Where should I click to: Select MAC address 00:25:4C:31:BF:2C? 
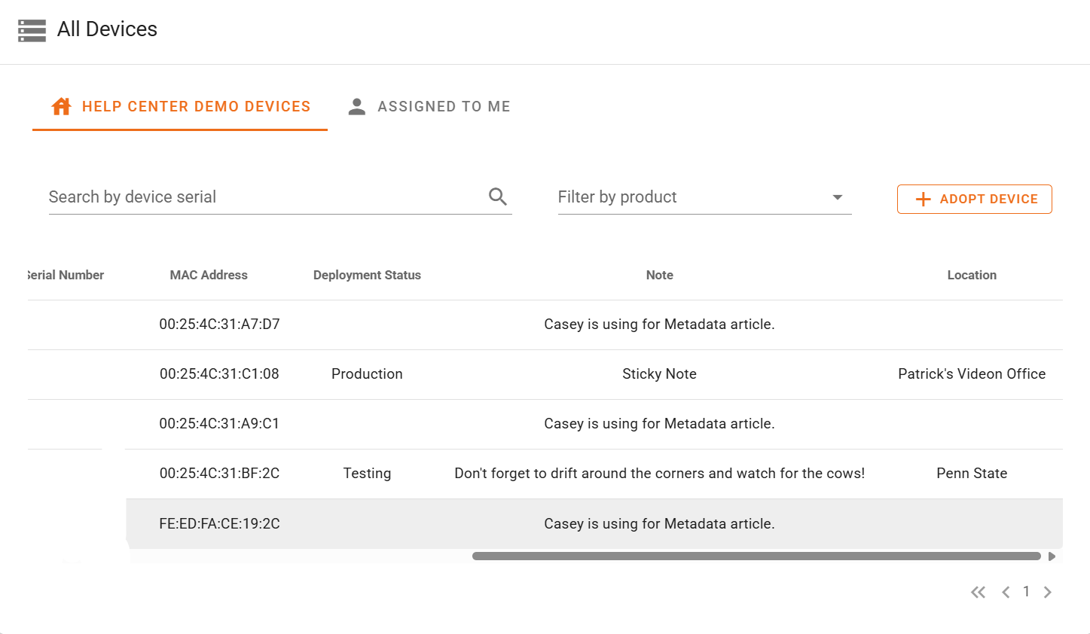point(219,473)
